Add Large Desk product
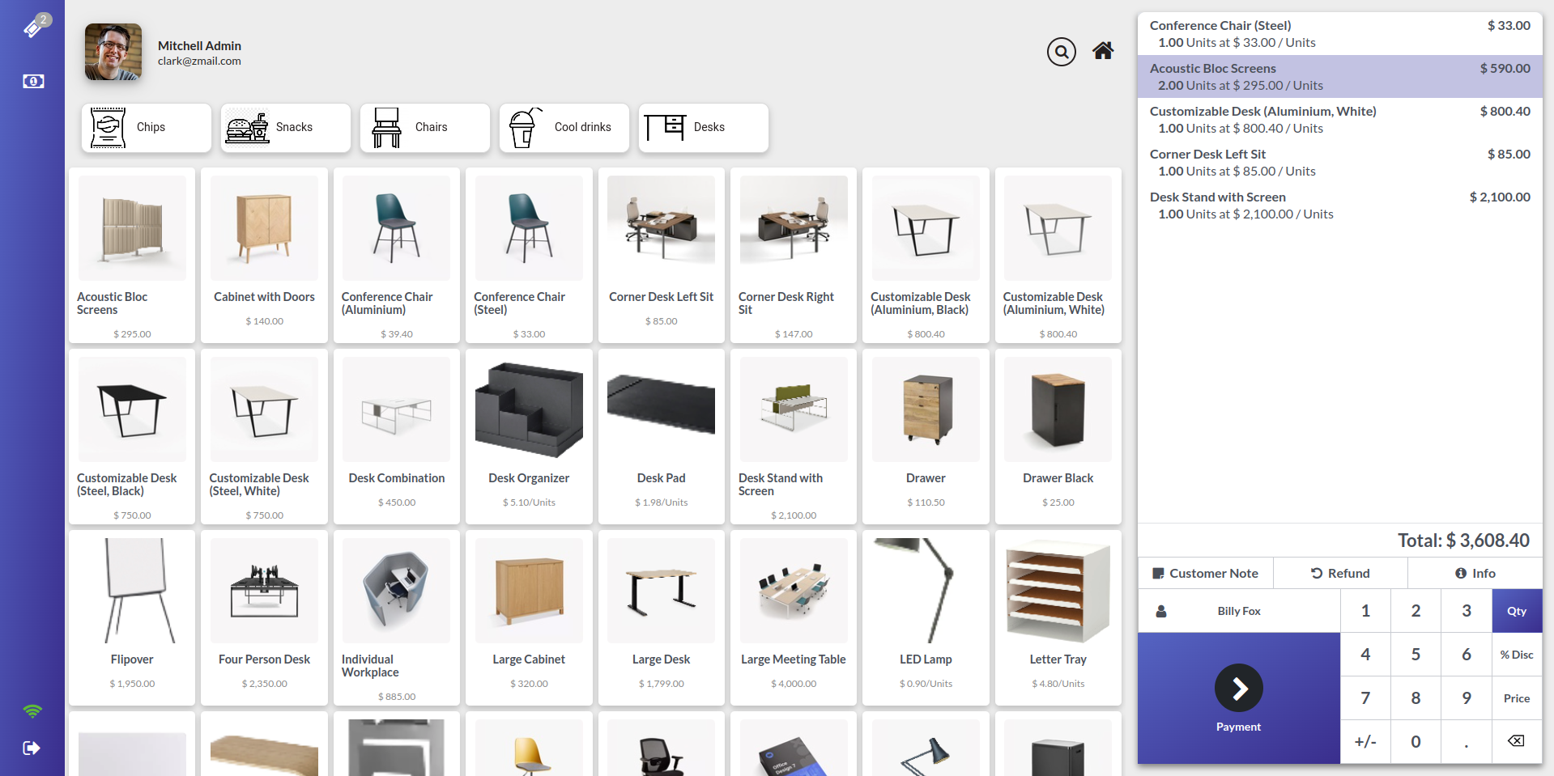The image size is (1554, 776). [x=662, y=617]
